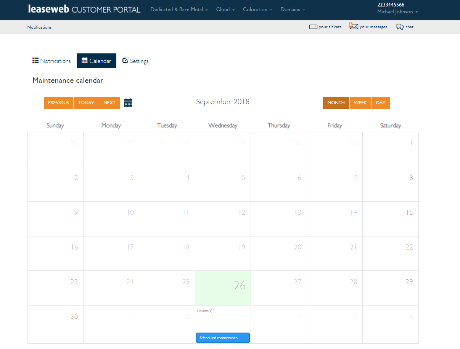Switch to the Notifications tab
This screenshot has width=460, height=349.
pos(51,61)
